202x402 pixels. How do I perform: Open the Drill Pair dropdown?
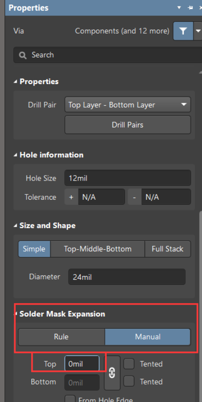(x=128, y=105)
